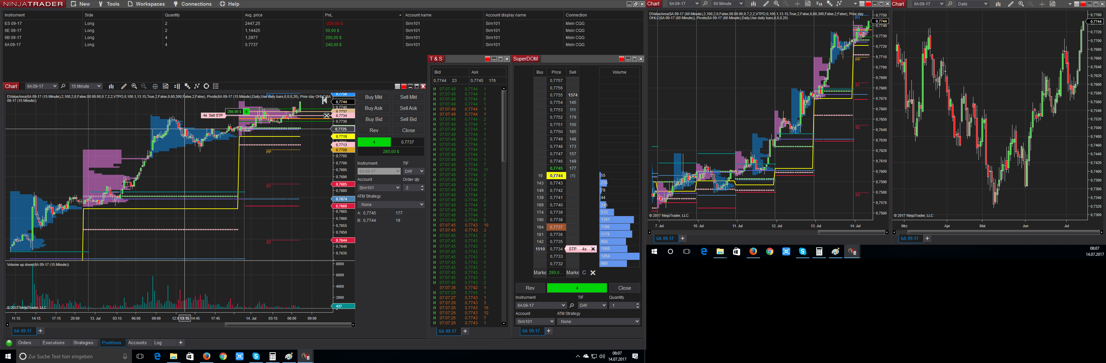1106x363 pixels.
Task: Open the Connections menu
Action: tap(192, 4)
